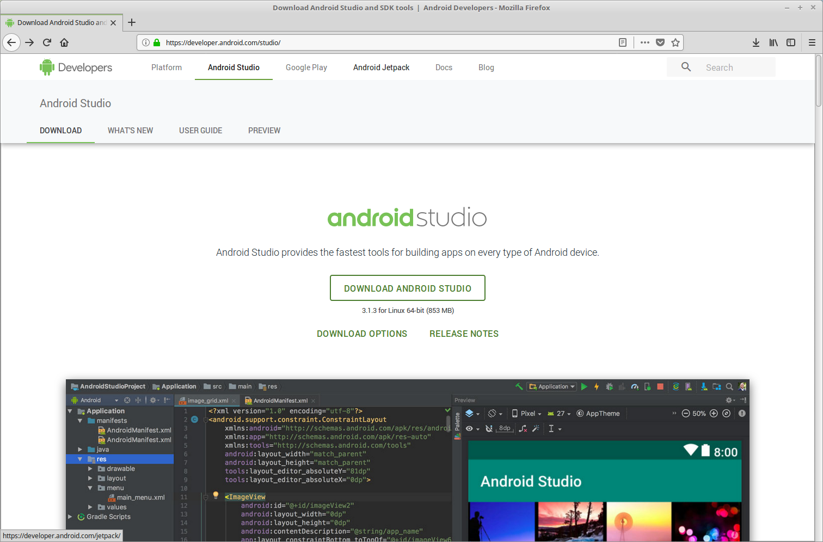823x542 pixels.
Task: Toggle the bookmark star in the address bar
Action: coord(675,42)
